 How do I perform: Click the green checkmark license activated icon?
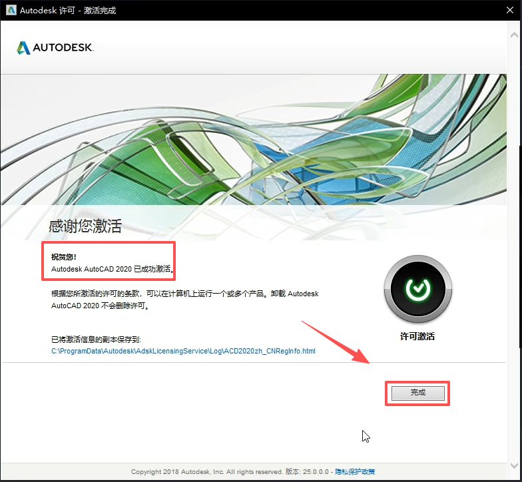(x=417, y=288)
